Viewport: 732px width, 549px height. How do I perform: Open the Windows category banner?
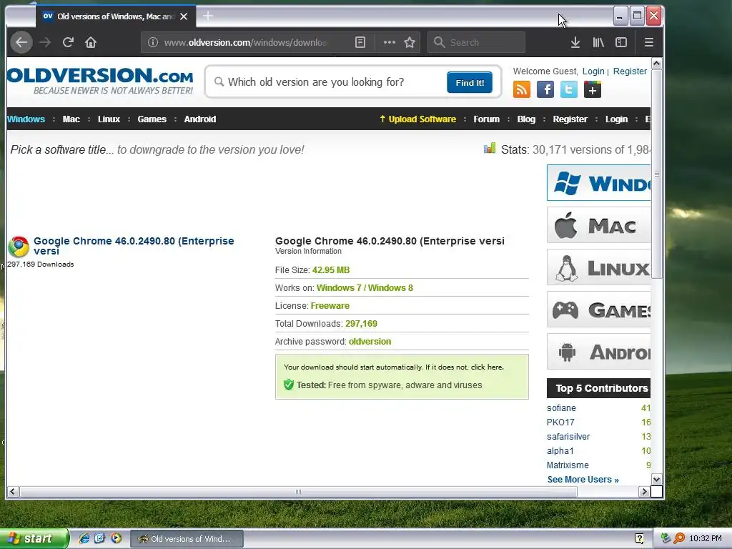click(598, 182)
